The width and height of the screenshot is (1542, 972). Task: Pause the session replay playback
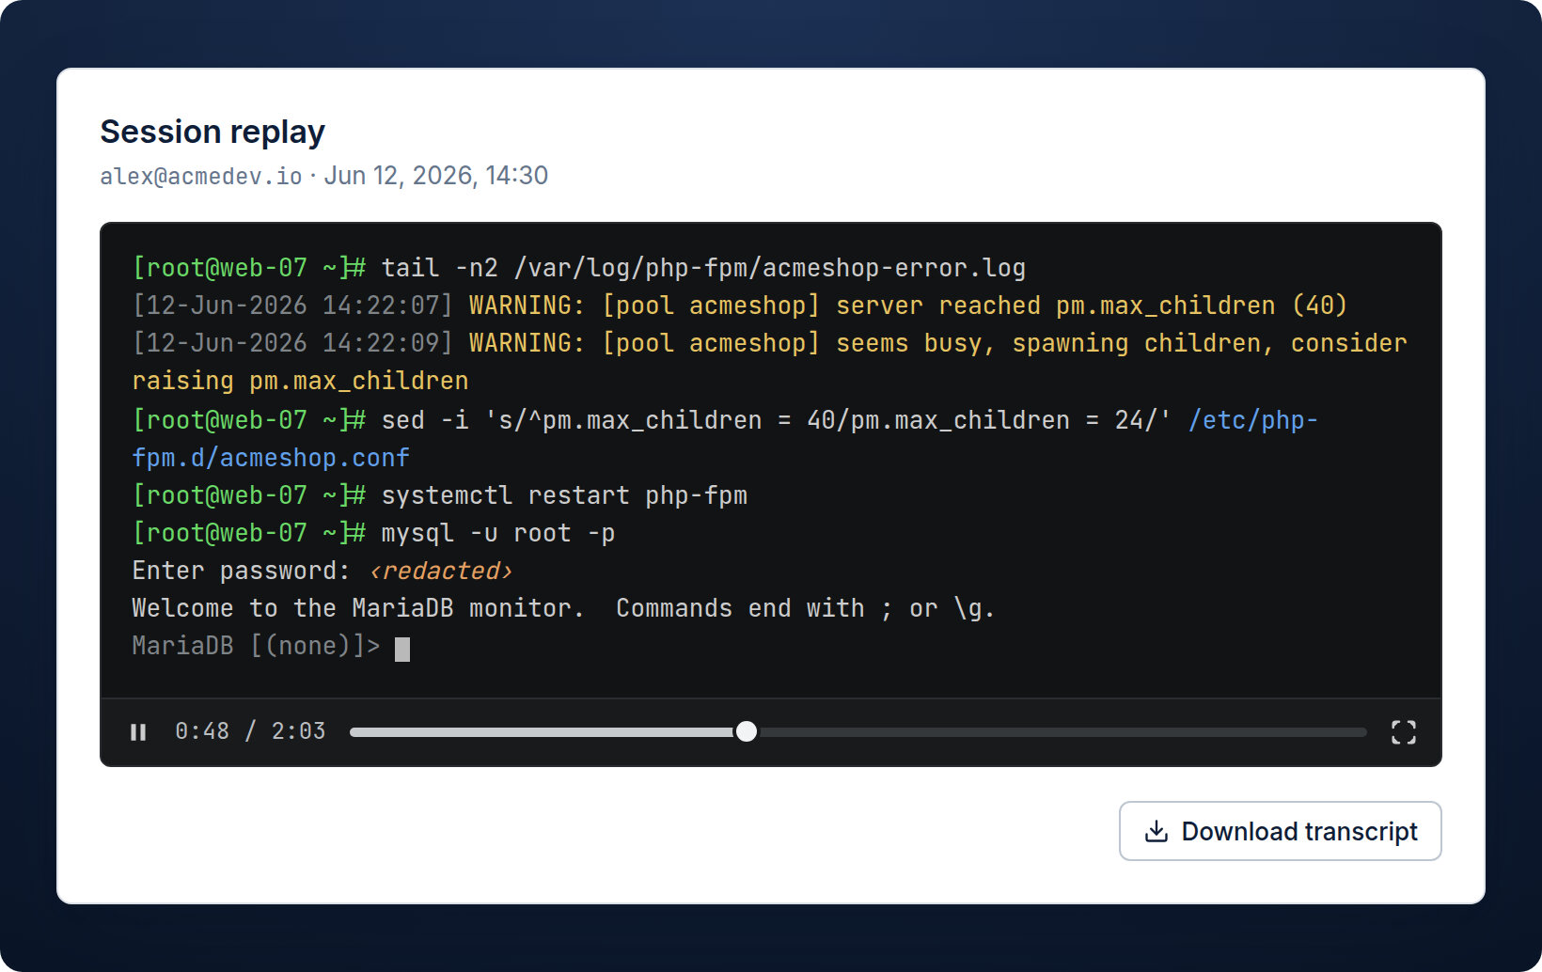(x=138, y=732)
